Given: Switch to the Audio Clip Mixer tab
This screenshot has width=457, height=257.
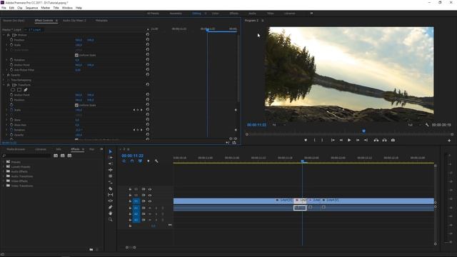Looking at the screenshot, I should pyautogui.click(x=74, y=21).
